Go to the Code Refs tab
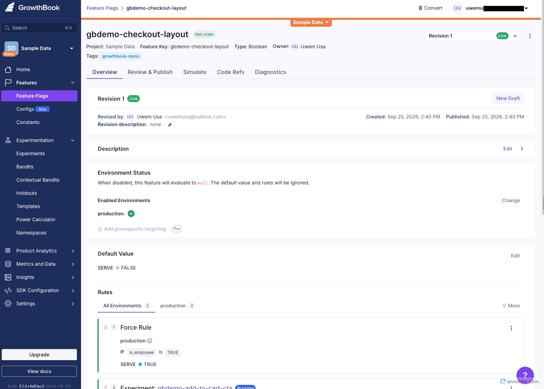The image size is (544, 389). [231, 72]
